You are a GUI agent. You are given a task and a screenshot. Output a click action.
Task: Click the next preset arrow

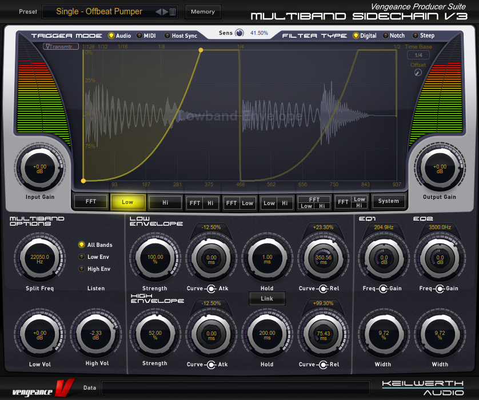(165, 11)
